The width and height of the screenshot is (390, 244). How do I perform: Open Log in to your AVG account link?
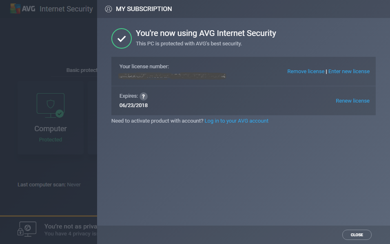236,121
